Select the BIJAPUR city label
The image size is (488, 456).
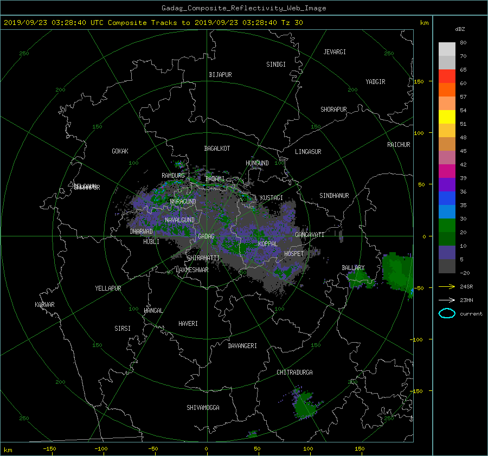[x=220, y=75]
